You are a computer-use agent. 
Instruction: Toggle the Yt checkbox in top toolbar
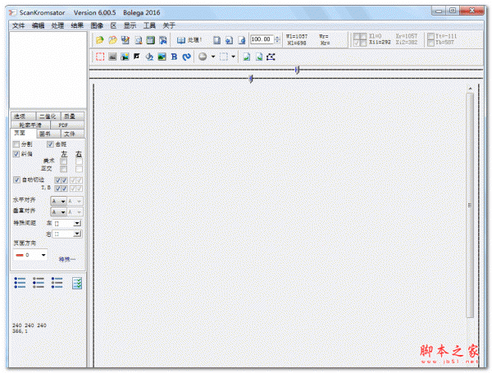click(x=431, y=36)
